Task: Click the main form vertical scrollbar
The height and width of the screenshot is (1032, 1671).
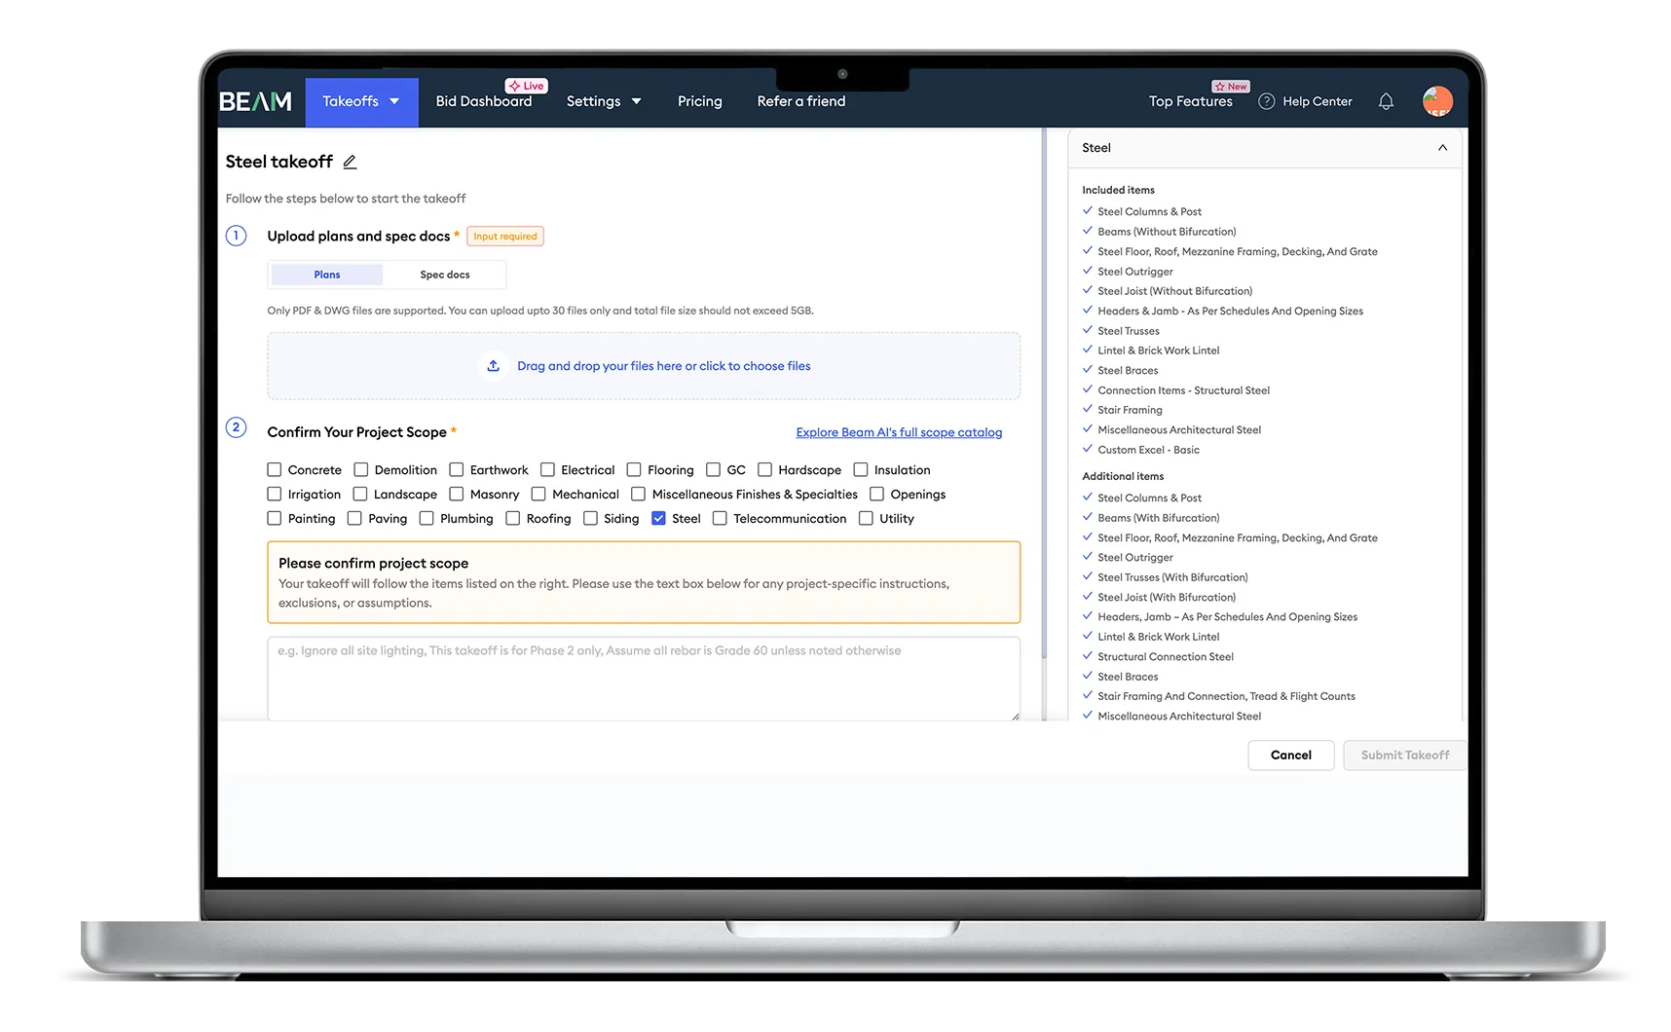Action: (1044, 394)
